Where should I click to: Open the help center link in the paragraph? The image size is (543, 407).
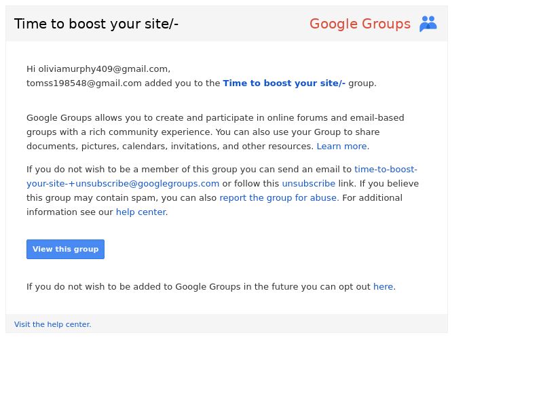point(141,212)
